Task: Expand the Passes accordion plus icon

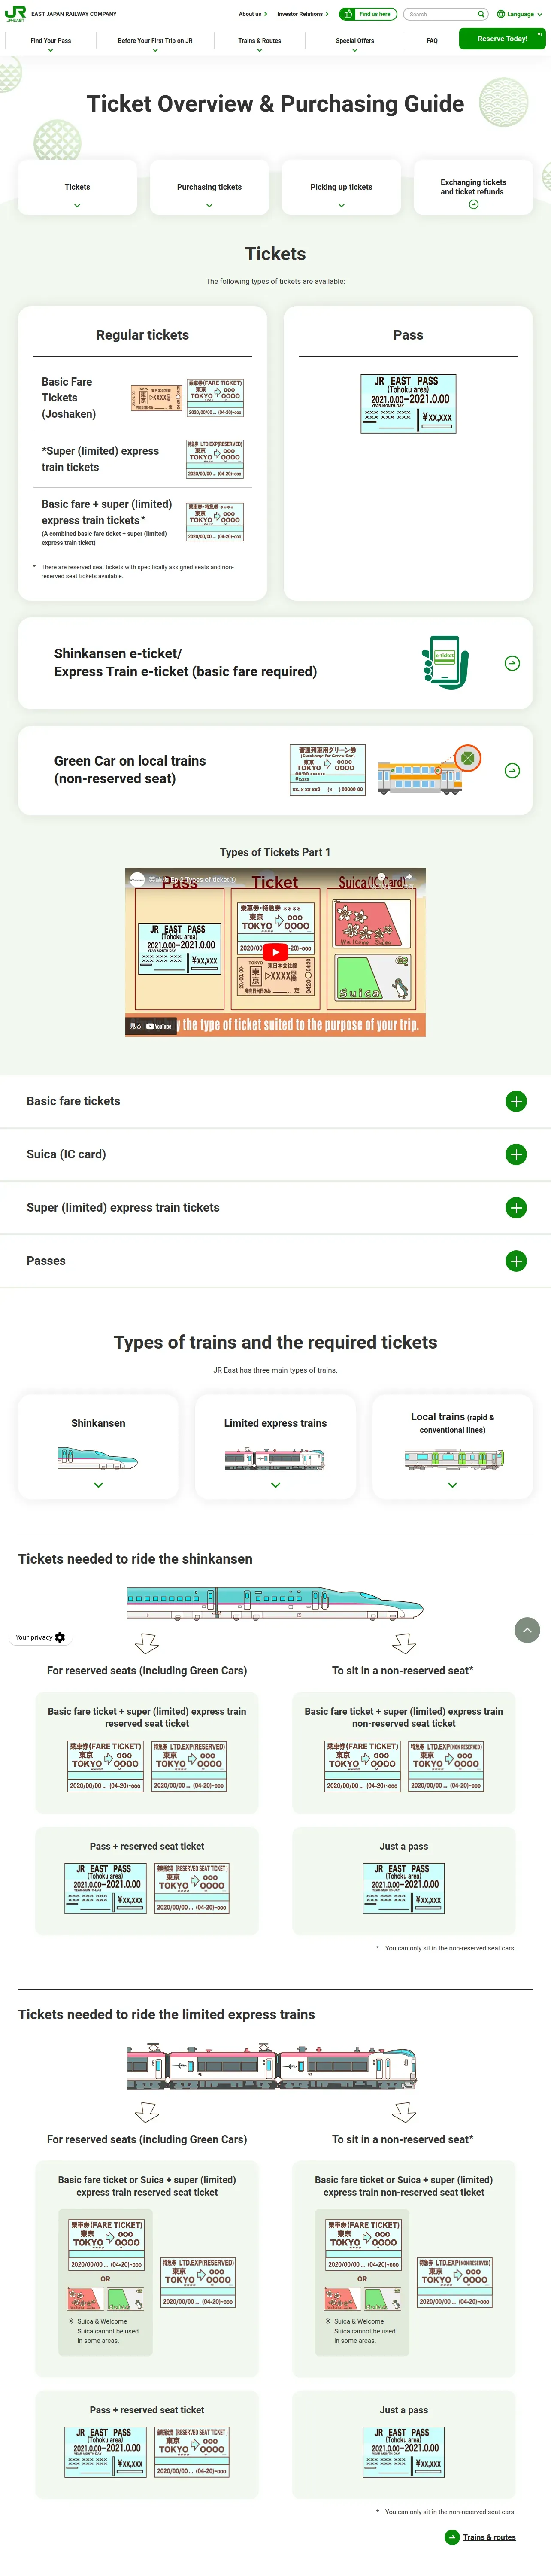Action: [x=516, y=1261]
